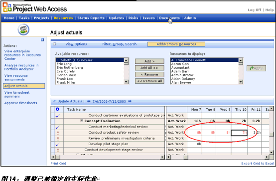Click the Update Actuals icon
The width and height of the screenshot is (276, 181).
click(x=54, y=101)
